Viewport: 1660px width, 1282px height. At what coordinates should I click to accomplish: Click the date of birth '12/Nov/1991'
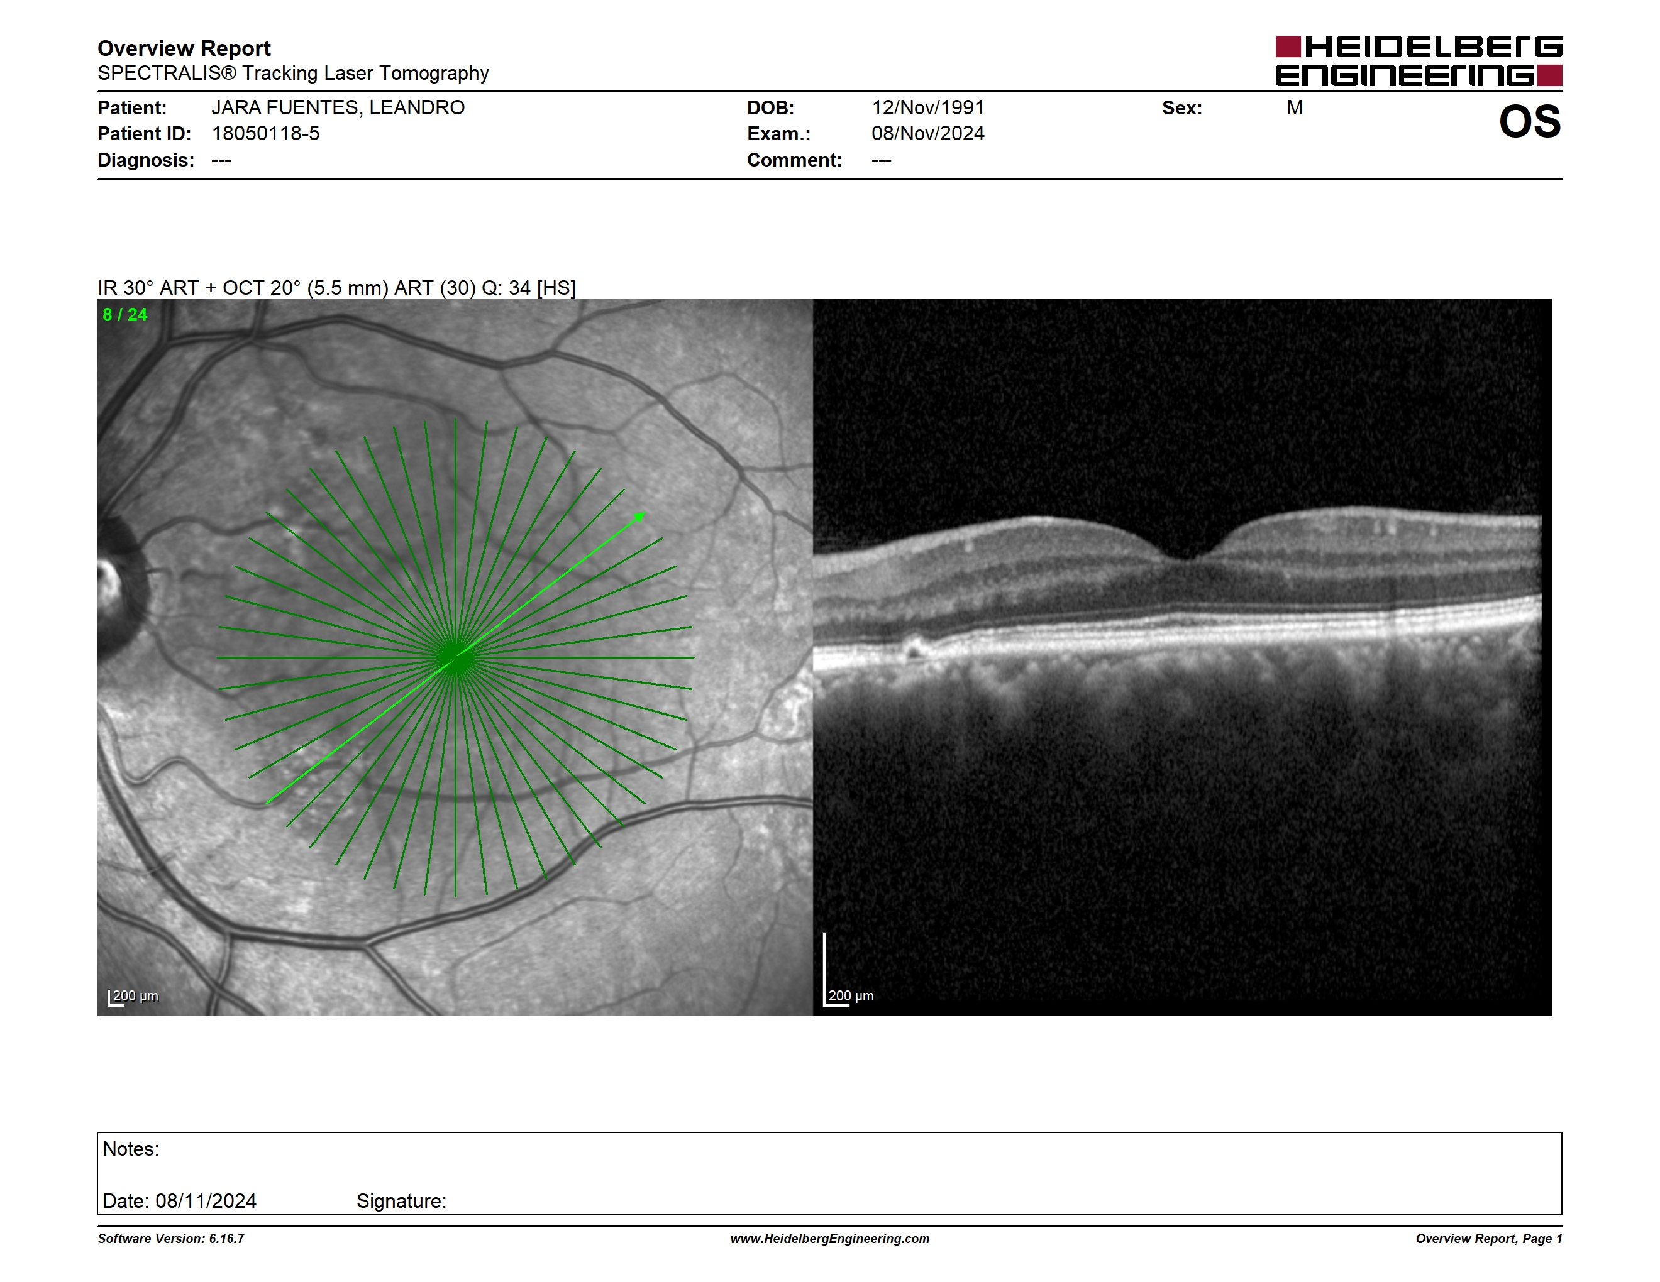tap(927, 108)
